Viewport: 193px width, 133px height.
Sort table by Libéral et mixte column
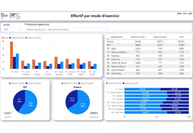[x=138, y=37]
